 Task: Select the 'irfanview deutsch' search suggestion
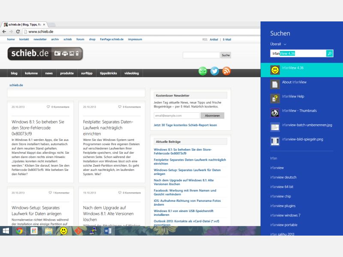283,177
